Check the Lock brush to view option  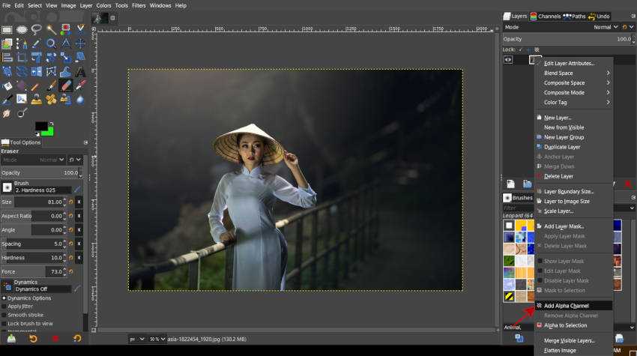[x=4, y=324]
